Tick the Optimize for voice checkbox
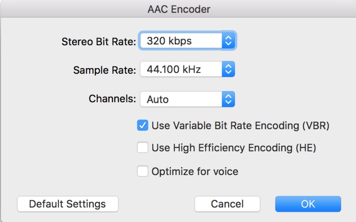Screen dimensions: 356x222 click(x=143, y=171)
